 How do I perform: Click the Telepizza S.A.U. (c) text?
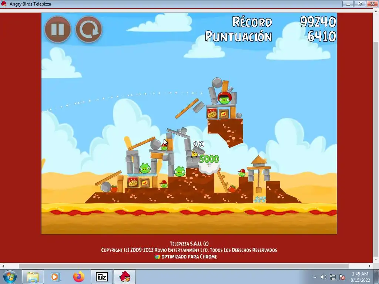tap(189, 243)
